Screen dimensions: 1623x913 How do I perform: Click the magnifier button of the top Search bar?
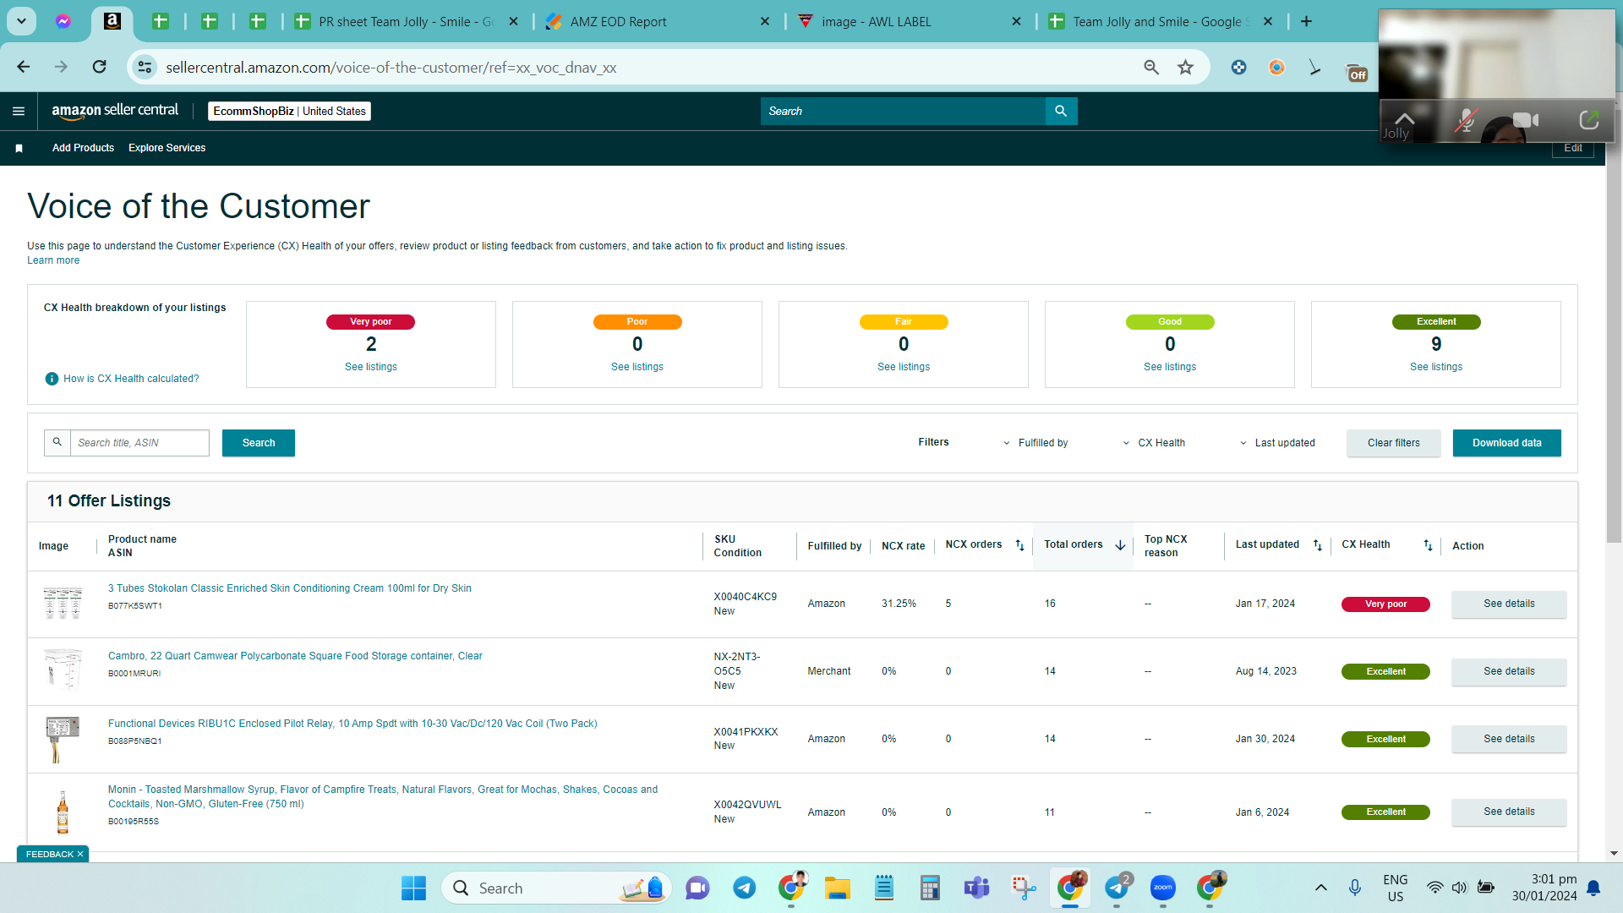pyautogui.click(x=1061, y=111)
